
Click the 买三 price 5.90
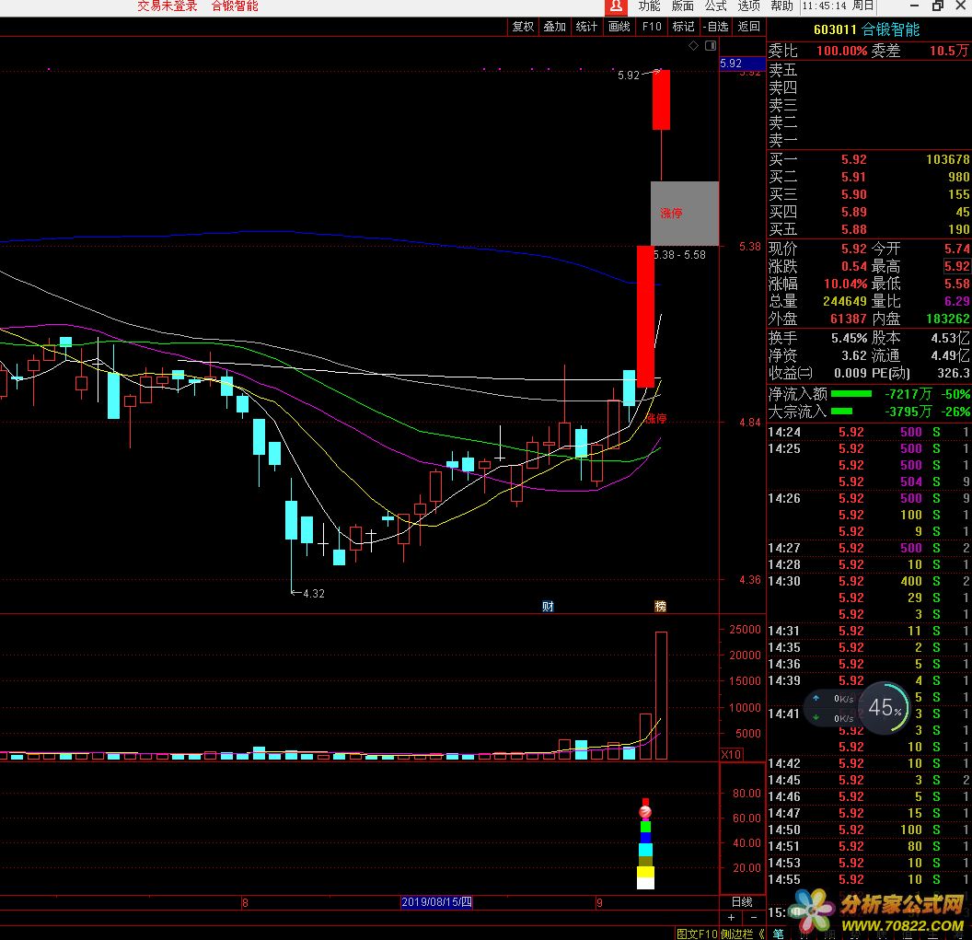tap(853, 194)
